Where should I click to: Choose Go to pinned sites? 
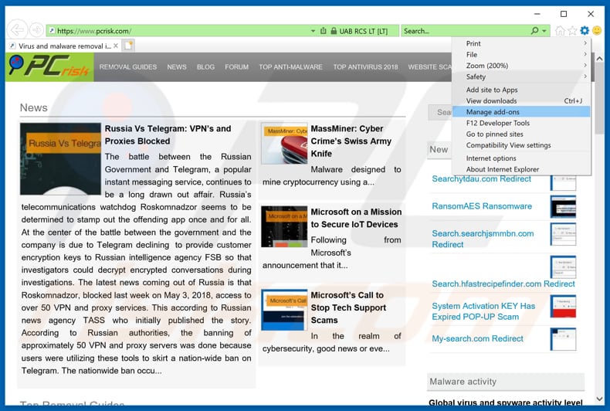(521, 134)
